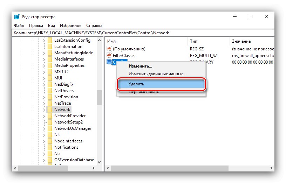Click the REG_MULTI_SZ type cell
The height and width of the screenshot is (183, 286).
[204, 55]
